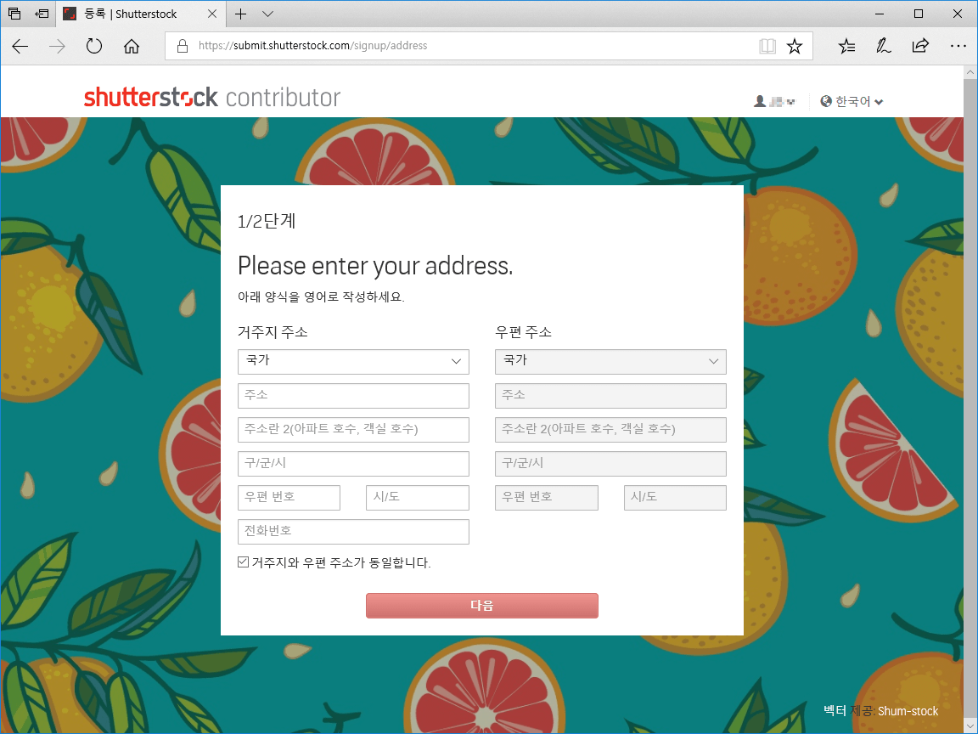Open the 한국어 language dropdown
This screenshot has height=734, width=978.
click(x=852, y=101)
